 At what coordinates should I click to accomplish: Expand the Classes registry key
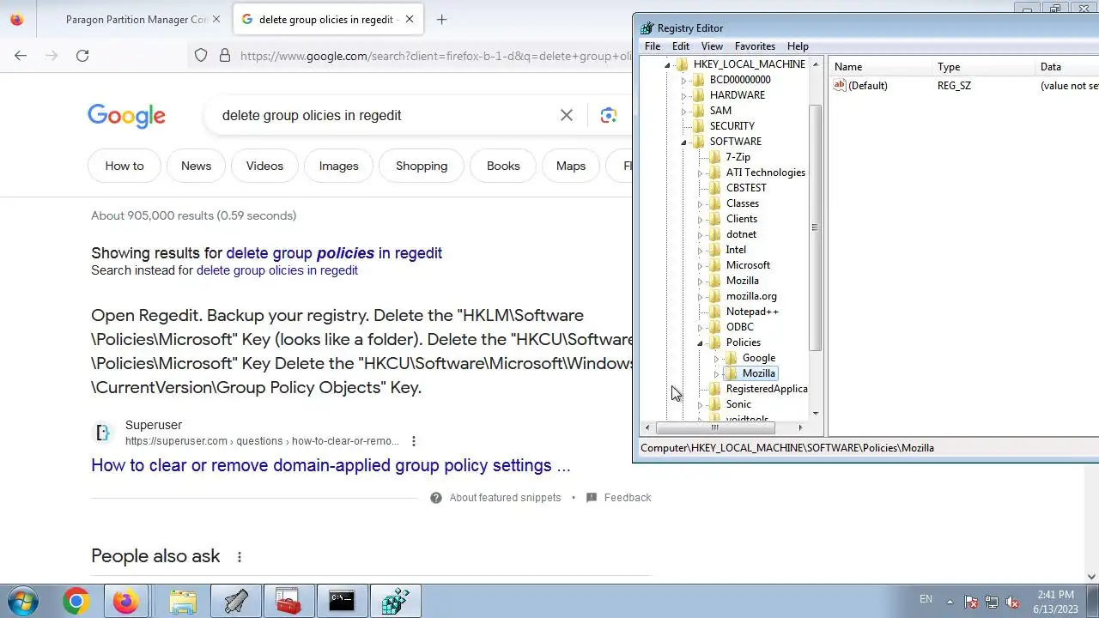click(x=700, y=203)
